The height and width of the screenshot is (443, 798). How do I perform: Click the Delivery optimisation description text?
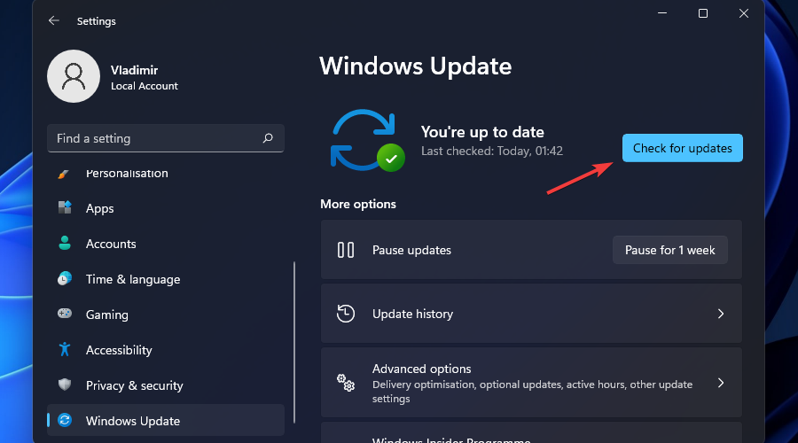click(x=532, y=392)
